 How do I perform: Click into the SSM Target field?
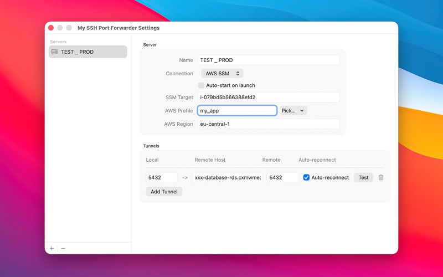pyautogui.click(x=269, y=98)
